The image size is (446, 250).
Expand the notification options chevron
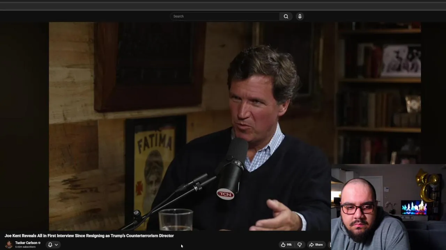click(56, 245)
